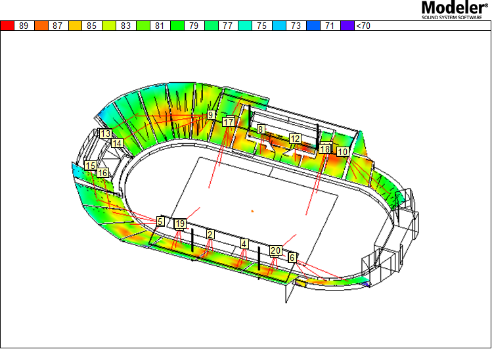Click loudspeaker marker 17
The image size is (492, 349).
[228, 122]
